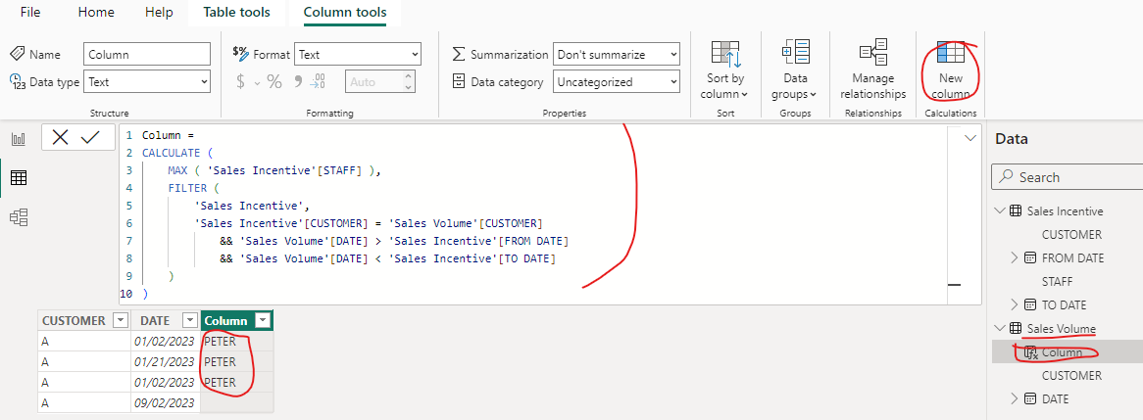Image resolution: width=1143 pixels, height=420 pixels.
Task: Click the Sales Incentive table name
Action: [x=1065, y=211]
